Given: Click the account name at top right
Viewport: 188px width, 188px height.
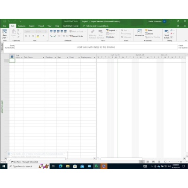Looking at the screenshot, I should coord(155,21).
